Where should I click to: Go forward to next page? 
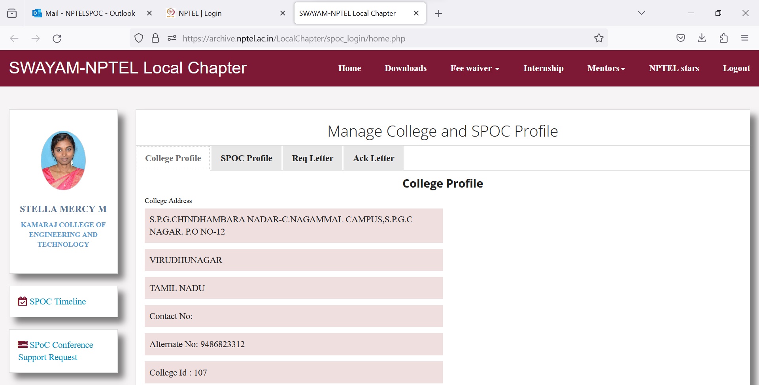(36, 38)
